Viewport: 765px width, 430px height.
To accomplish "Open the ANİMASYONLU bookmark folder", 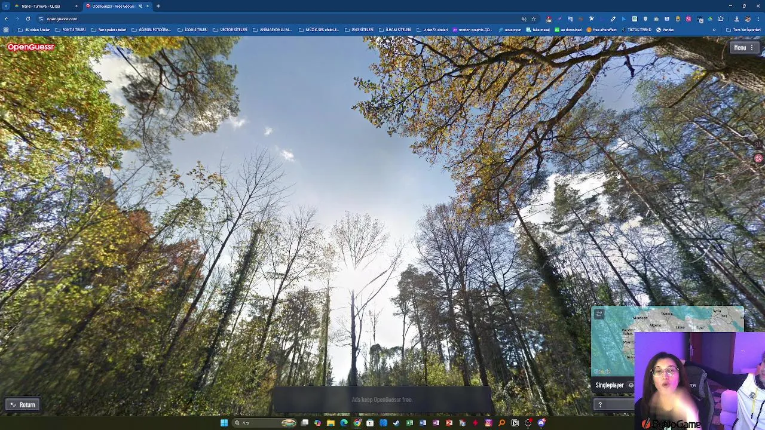I will (x=272, y=30).
